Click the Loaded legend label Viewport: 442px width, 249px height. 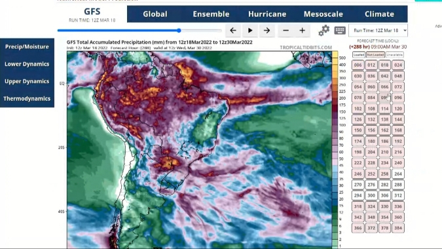pos(359,54)
